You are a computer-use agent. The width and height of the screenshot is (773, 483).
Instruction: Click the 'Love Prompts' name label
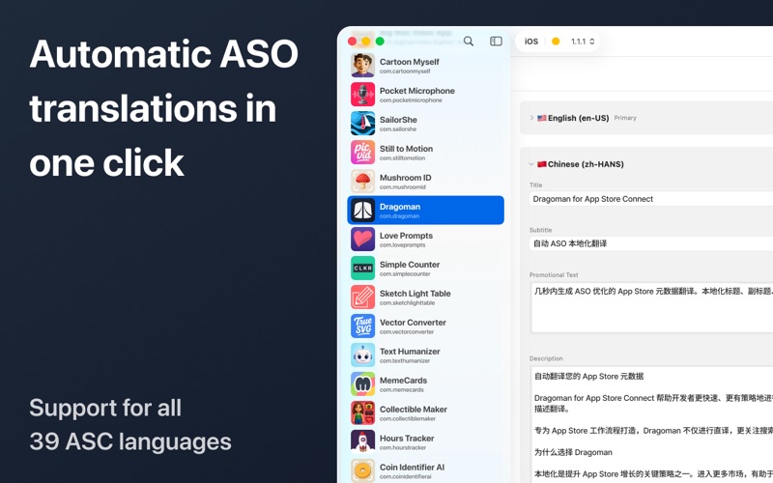pos(406,236)
